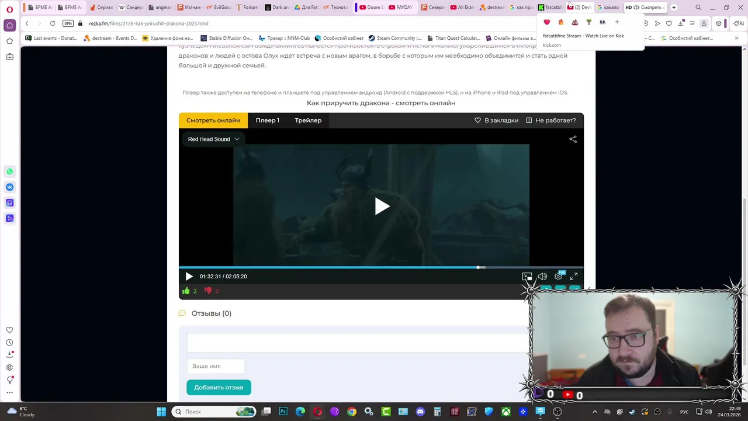The height and width of the screenshot is (421, 748).
Task: Toggle the VPN badge in address bar
Action: coord(68,23)
